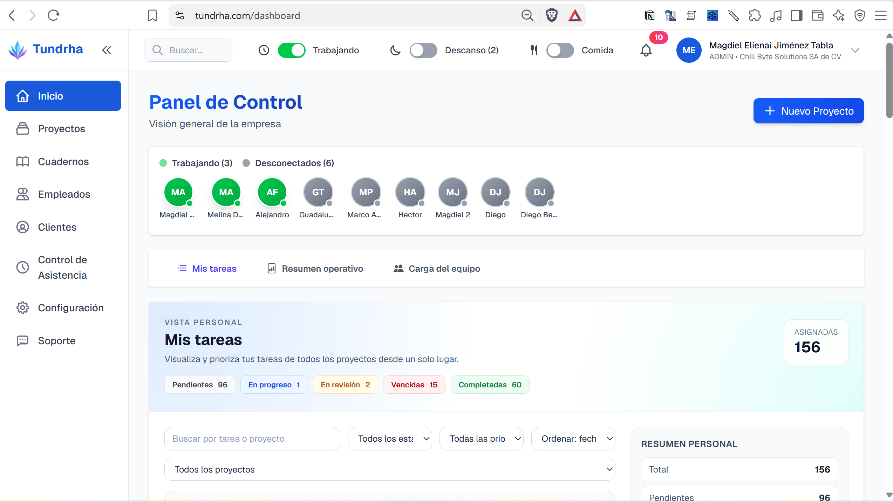Image resolution: width=893 pixels, height=502 pixels.
Task: Open Brave wallet icon
Action: (x=818, y=15)
